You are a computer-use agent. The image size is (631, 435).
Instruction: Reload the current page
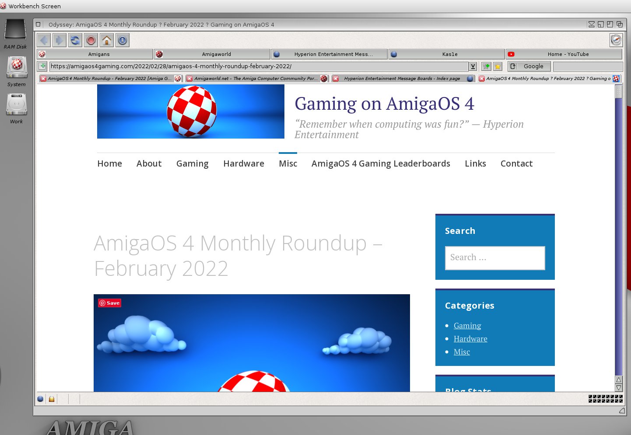[75, 41]
